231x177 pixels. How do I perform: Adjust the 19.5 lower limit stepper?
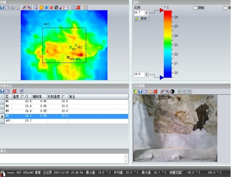[146, 74]
